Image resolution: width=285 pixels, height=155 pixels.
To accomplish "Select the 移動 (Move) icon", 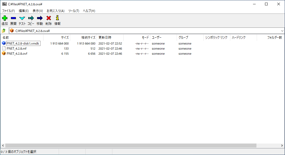I will (39, 19).
